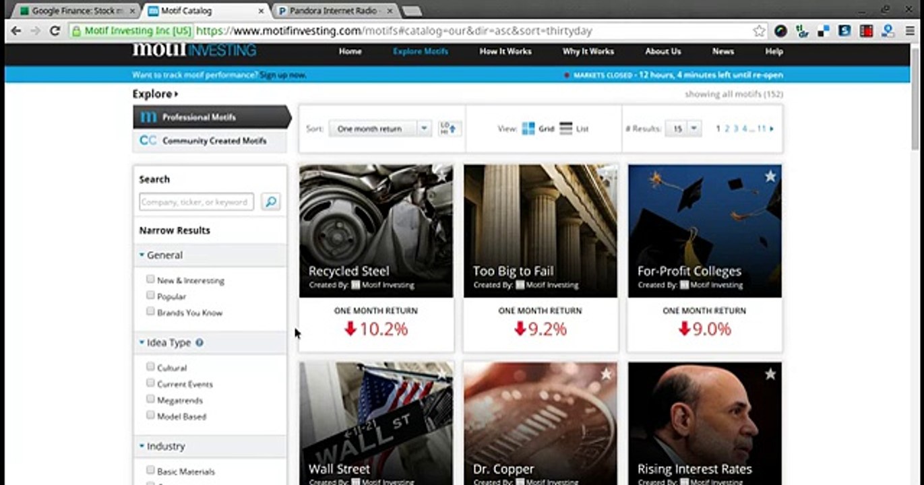Bookmark this page with the address bar star
The image size is (924, 485).
pyautogui.click(x=760, y=31)
